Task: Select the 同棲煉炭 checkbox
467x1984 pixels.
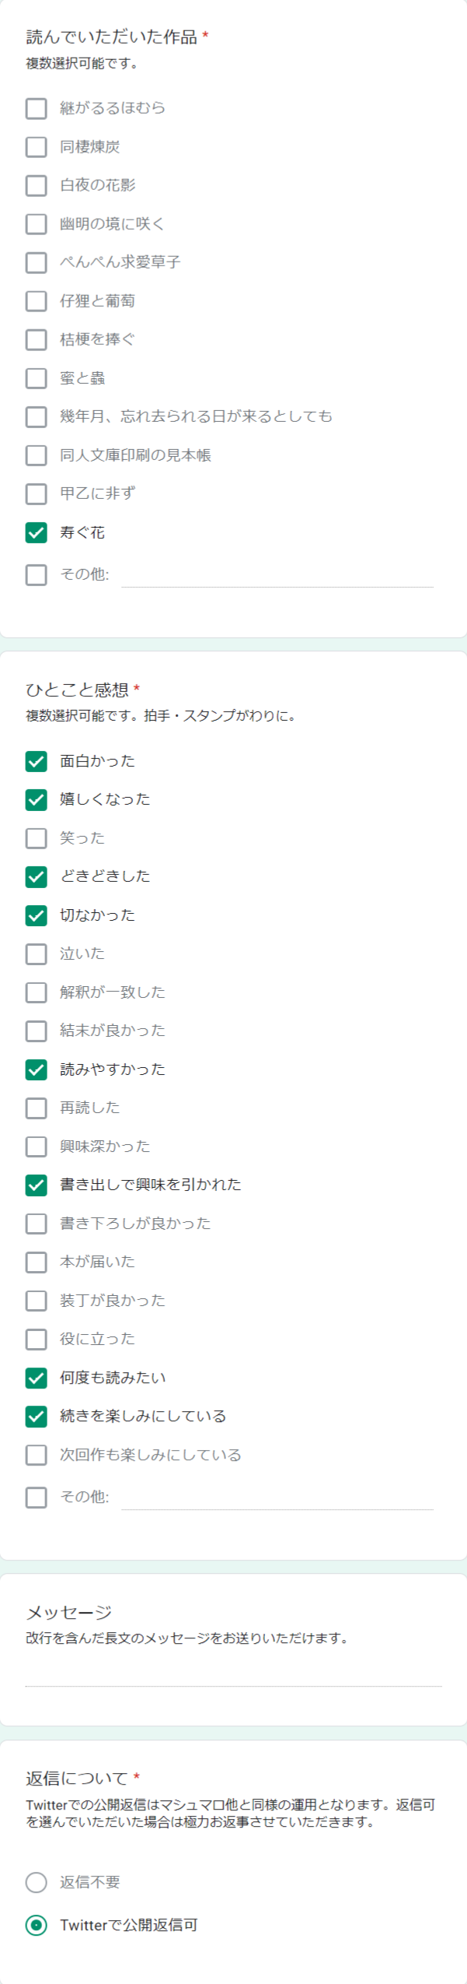Action: tap(37, 147)
